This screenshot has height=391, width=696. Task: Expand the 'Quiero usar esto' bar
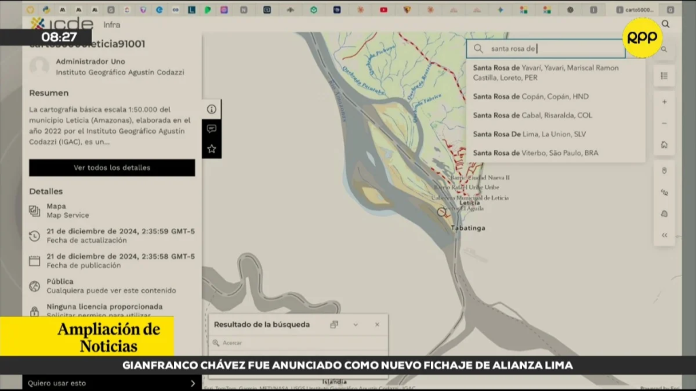pyautogui.click(x=112, y=383)
